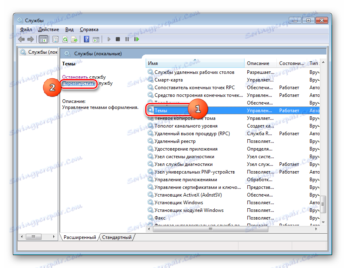This screenshot has height=268, width=345.
Task: Sort by the Тип column header
Action: 314,63
